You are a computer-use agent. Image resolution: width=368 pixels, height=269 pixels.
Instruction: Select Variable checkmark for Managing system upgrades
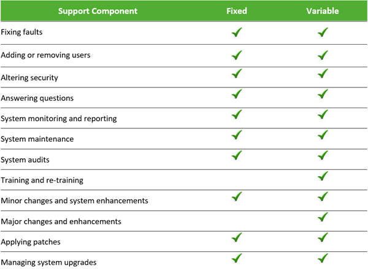pyautogui.click(x=323, y=259)
